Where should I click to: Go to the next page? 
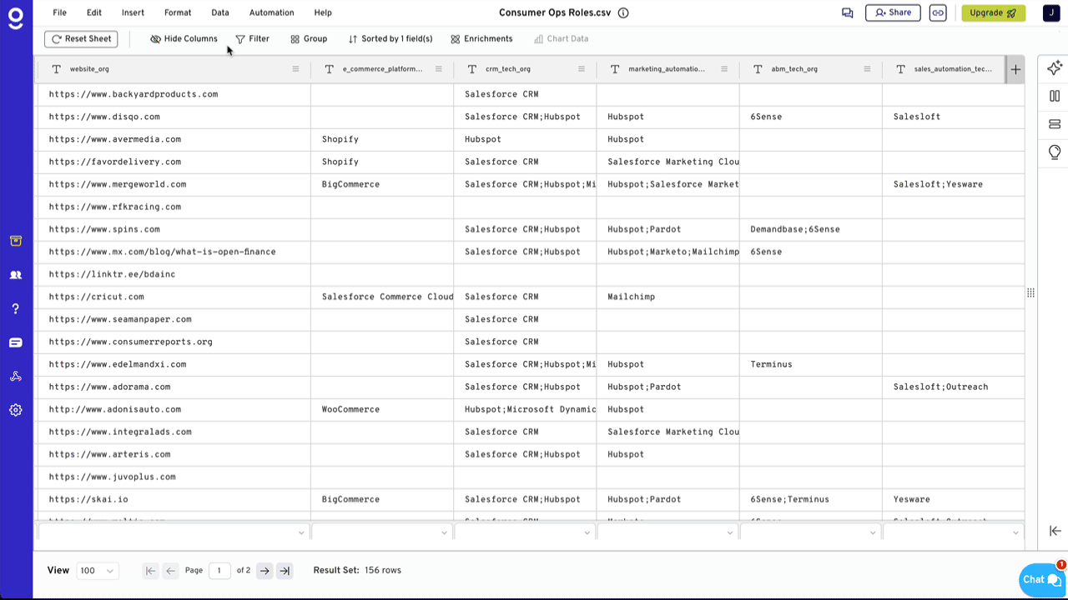(x=264, y=571)
